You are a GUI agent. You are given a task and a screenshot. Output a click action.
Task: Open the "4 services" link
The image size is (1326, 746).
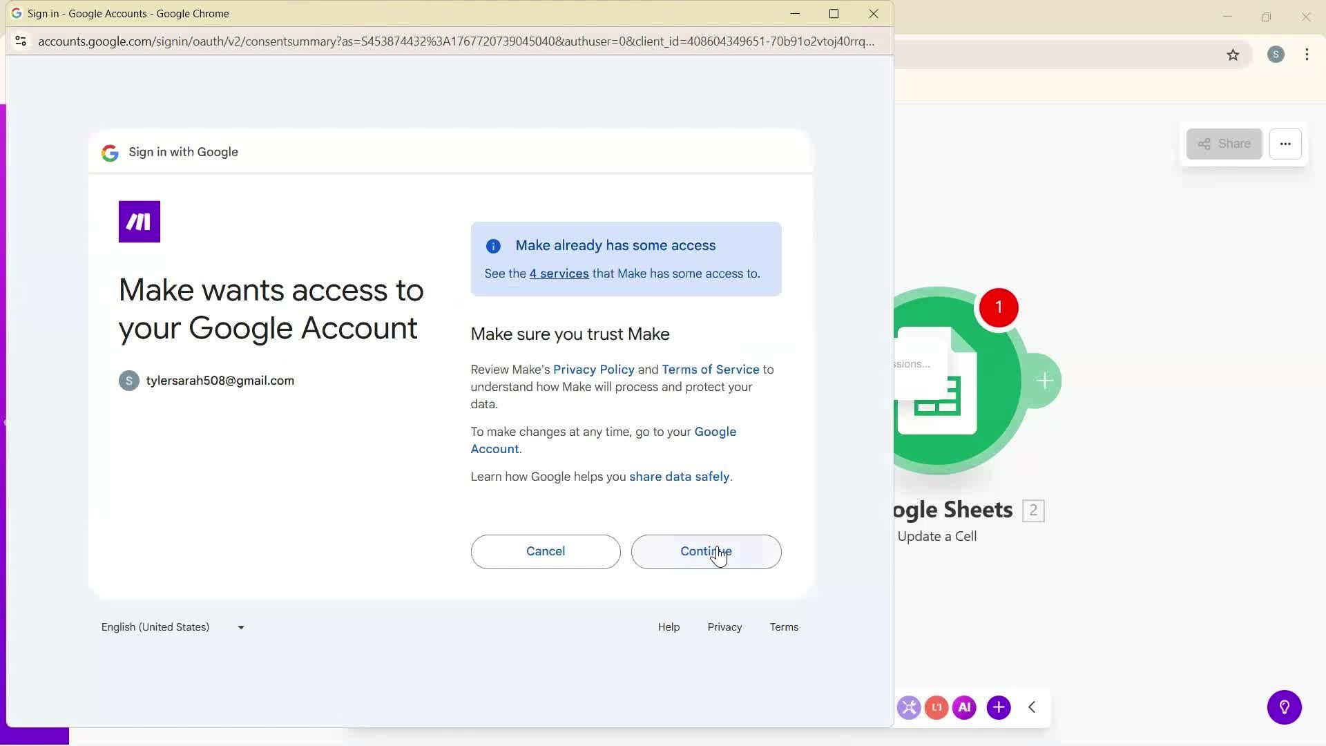(x=559, y=273)
